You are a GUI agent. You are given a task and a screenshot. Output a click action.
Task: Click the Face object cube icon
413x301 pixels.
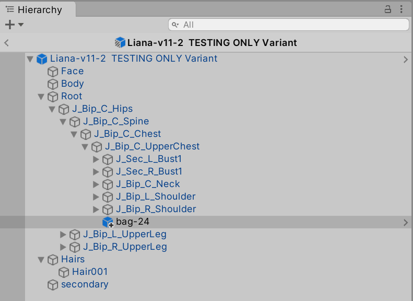tap(53, 72)
